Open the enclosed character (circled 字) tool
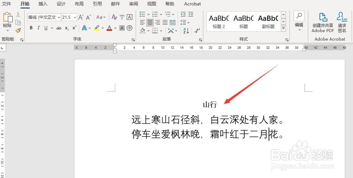 point(130,28)
